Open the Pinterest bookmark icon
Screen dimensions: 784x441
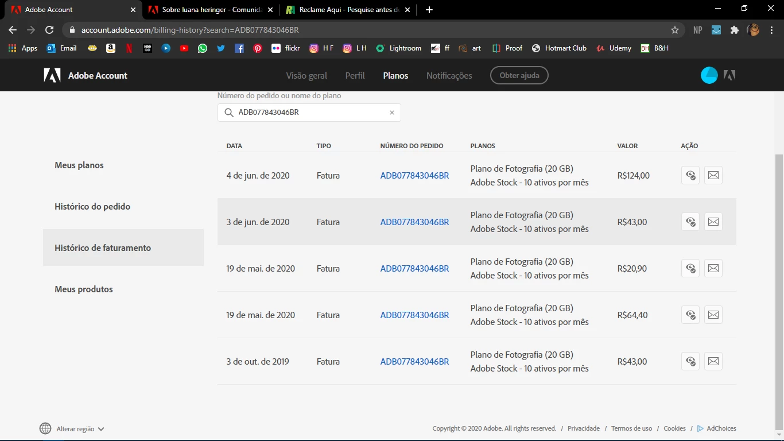click(x=258, y=48)
